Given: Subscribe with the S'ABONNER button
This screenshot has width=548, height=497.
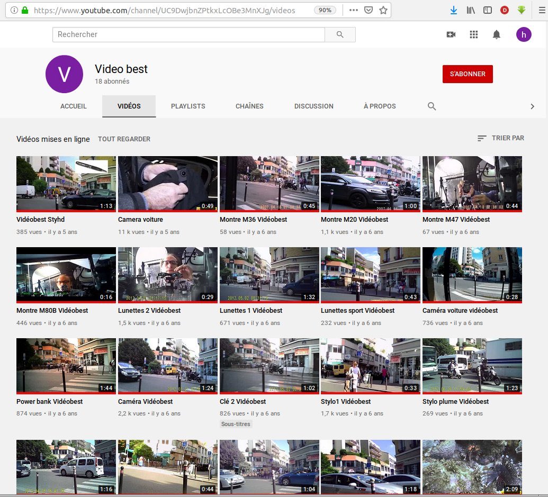Looking at the screenshot, I should pos(468,74).
